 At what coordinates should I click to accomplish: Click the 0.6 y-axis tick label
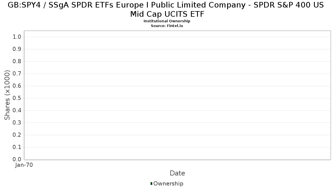(17, 86)
